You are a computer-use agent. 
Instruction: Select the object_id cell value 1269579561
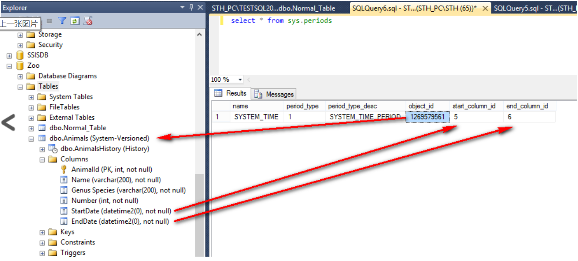(x=428, y=116)
